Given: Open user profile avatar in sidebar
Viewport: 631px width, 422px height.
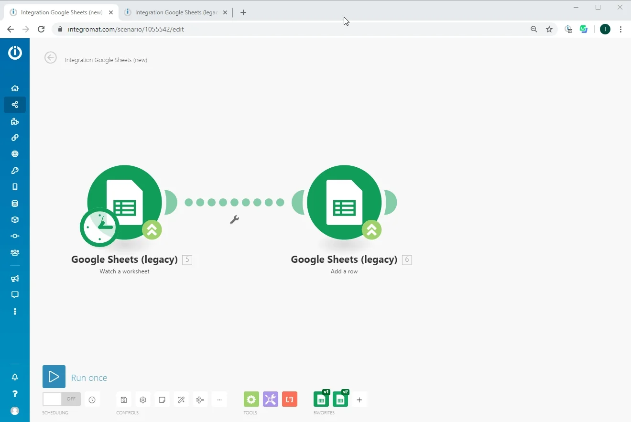Looking at the screenshot, I should coord(15,411).
